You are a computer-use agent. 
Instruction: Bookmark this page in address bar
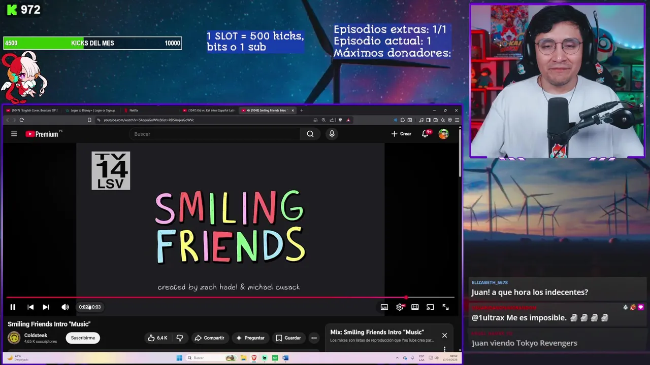pos(89,120)
